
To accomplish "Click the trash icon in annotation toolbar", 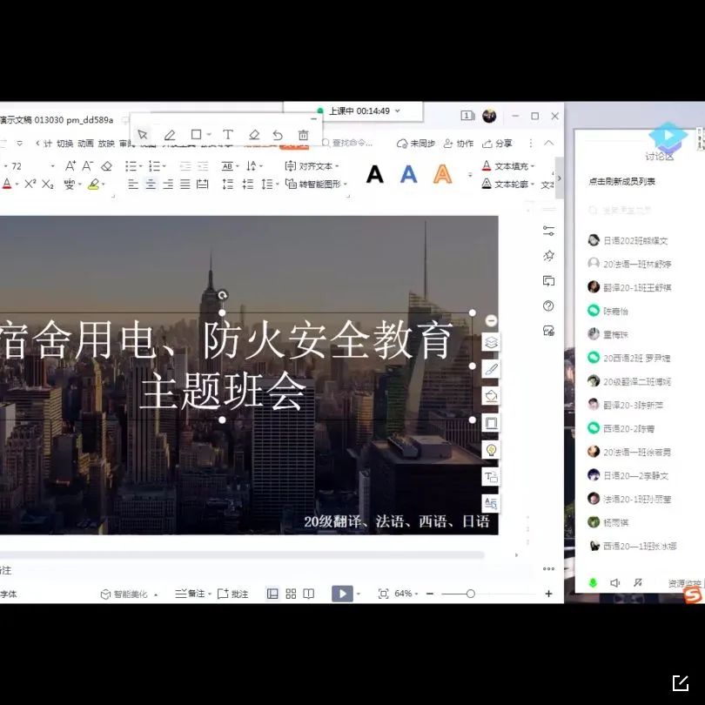I will tap(303, 135).
